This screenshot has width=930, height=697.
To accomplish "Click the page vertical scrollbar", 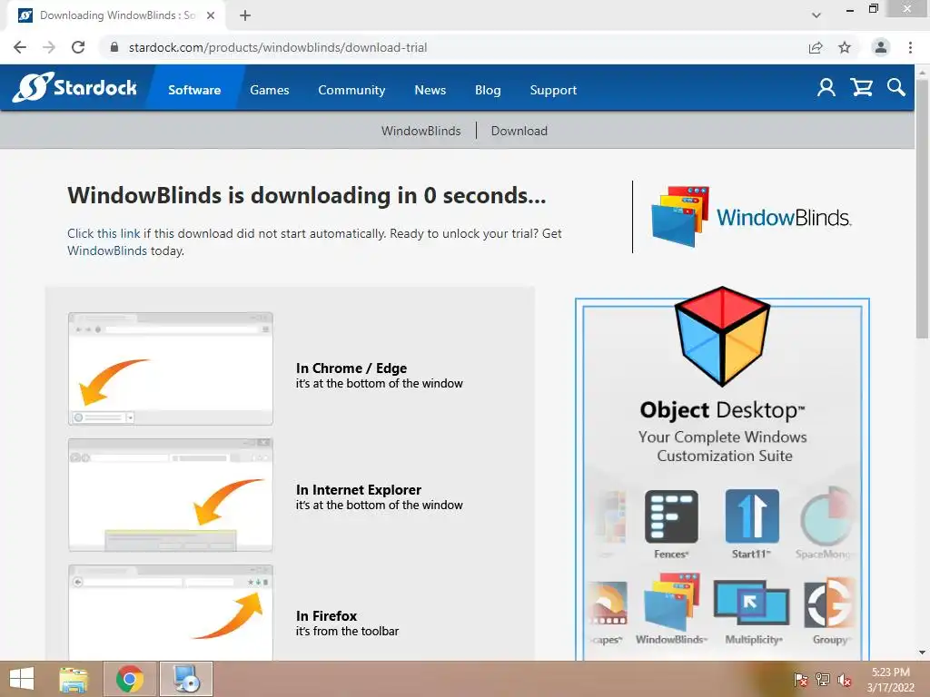I will tap(922, 208).
